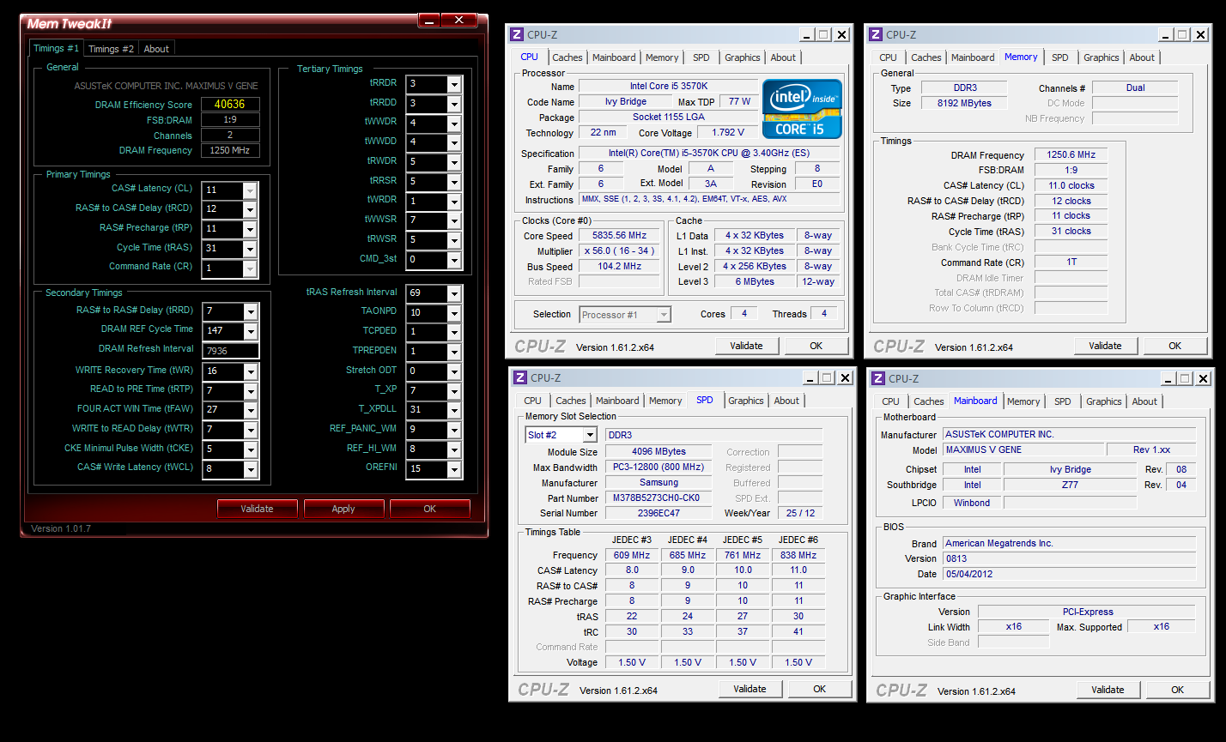Viewport: 1226px width, 742px height.
Task: Expand the Command Rate (CR) dropdown
Action: pyautogui.click(x=250, y=269)
